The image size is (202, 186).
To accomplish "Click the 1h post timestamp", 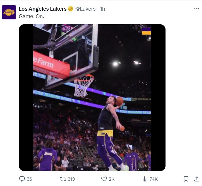I will click(103, 9).
